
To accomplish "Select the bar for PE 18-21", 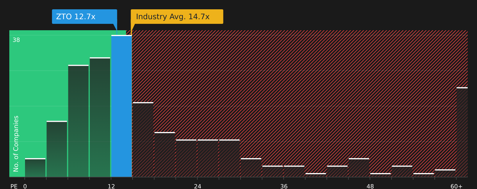I will (165, 154).
